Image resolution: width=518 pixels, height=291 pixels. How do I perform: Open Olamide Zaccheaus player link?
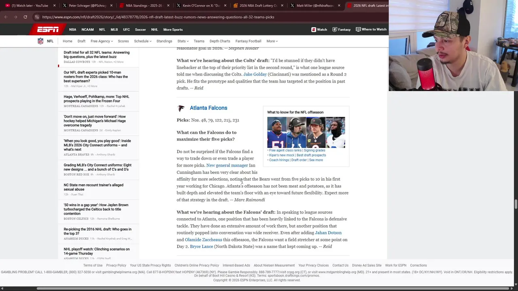click(204, 240)
